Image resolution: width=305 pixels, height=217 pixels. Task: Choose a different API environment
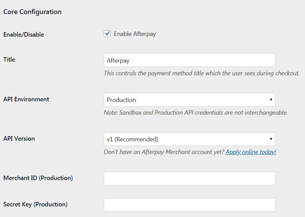pos(189,100)
